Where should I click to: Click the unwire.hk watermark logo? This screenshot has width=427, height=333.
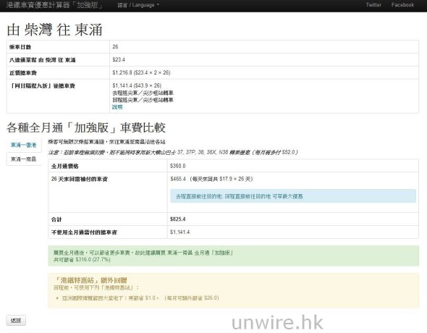click(277, 322)
